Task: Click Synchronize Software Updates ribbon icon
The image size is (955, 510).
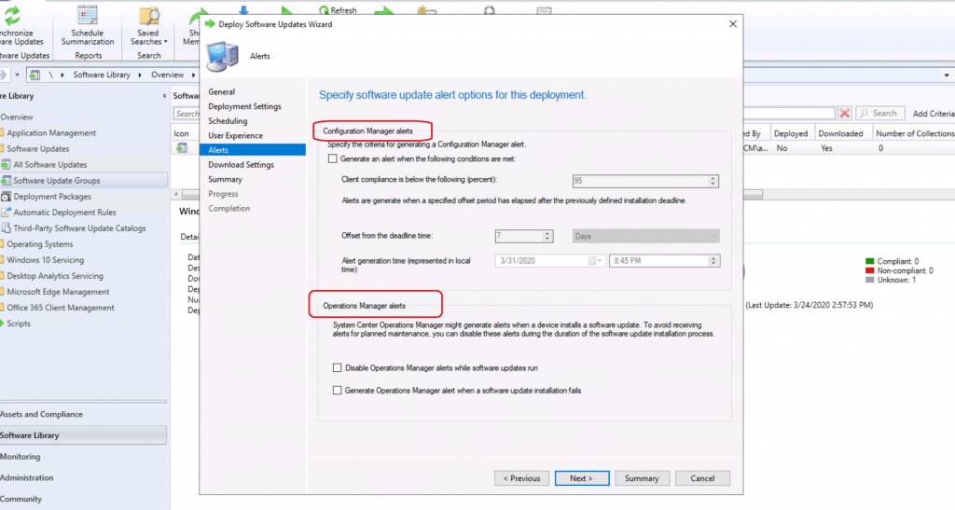Action: pos(13,15)
